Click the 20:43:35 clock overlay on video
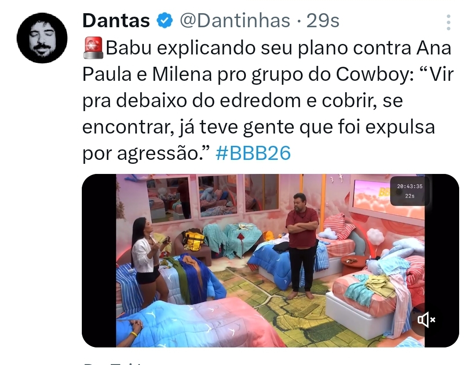The height and width of the screenshot is (365, 475). (409, 186)
